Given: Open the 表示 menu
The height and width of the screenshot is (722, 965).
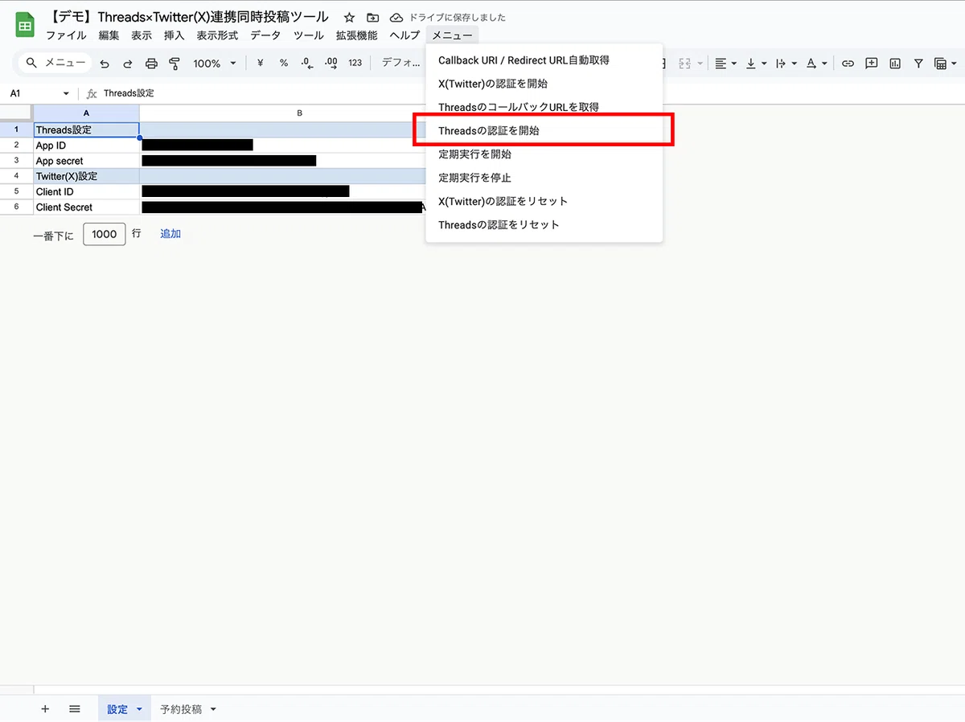Looking at the screenshot, I should click(142, 35).
